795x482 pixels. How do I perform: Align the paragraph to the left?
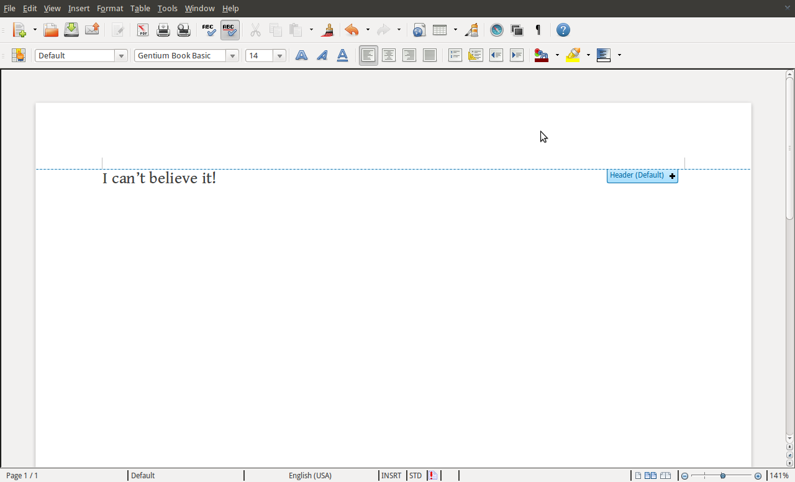(368, 55)
